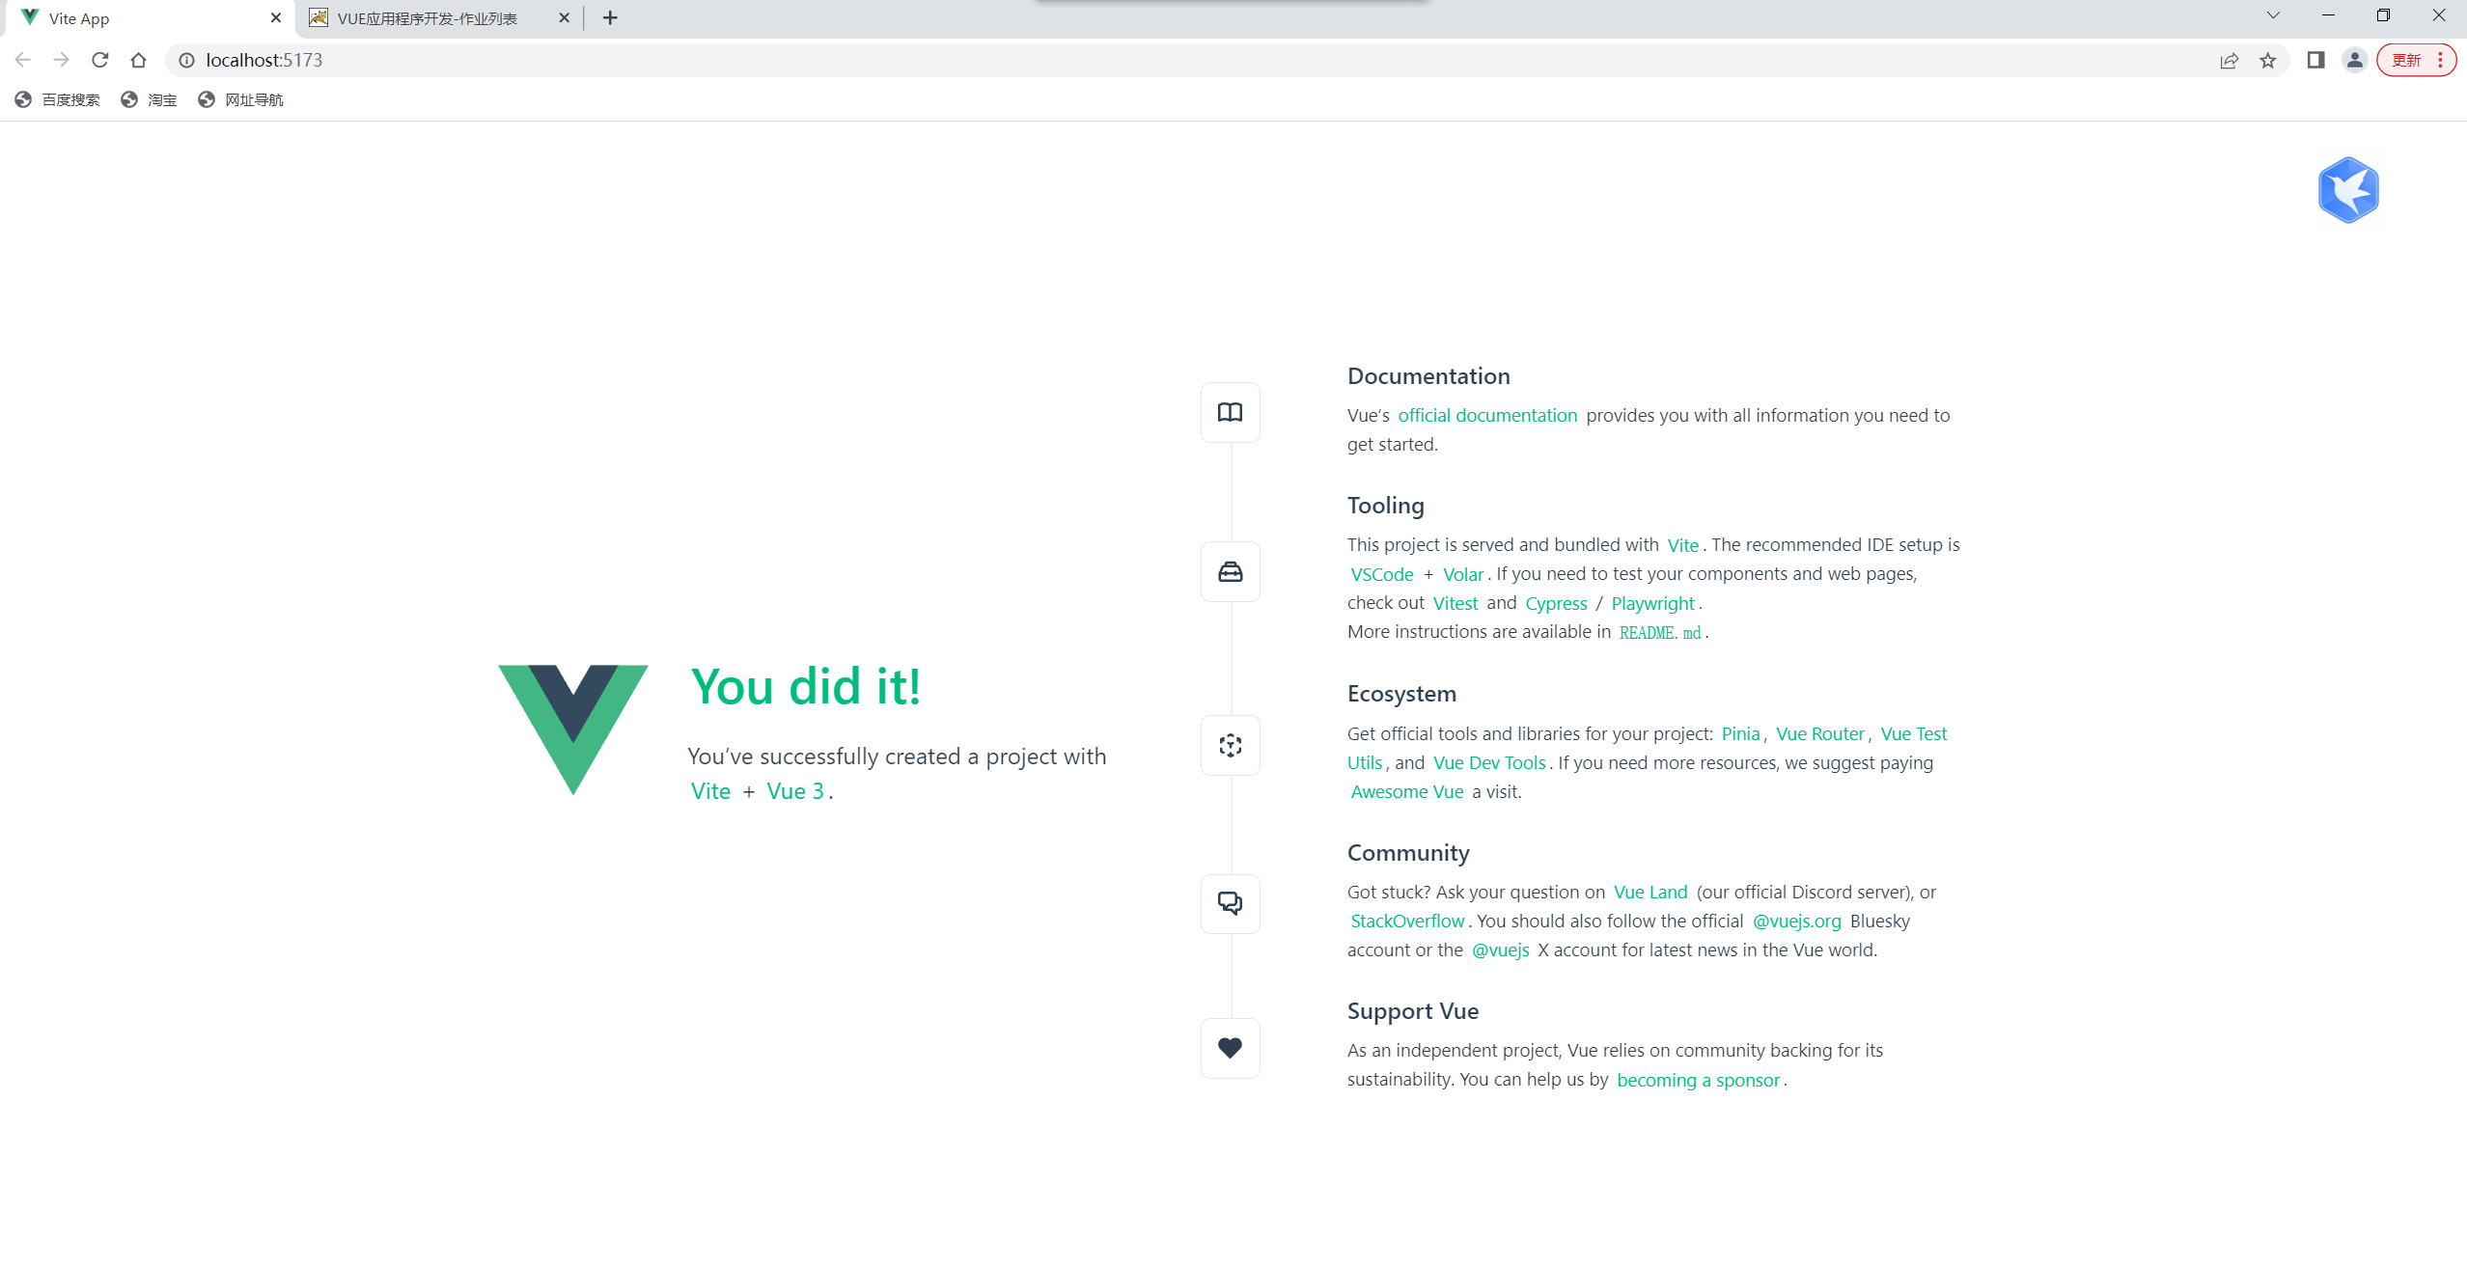
Task: Open the @vuejs X account link
Action: (1500, 949)
